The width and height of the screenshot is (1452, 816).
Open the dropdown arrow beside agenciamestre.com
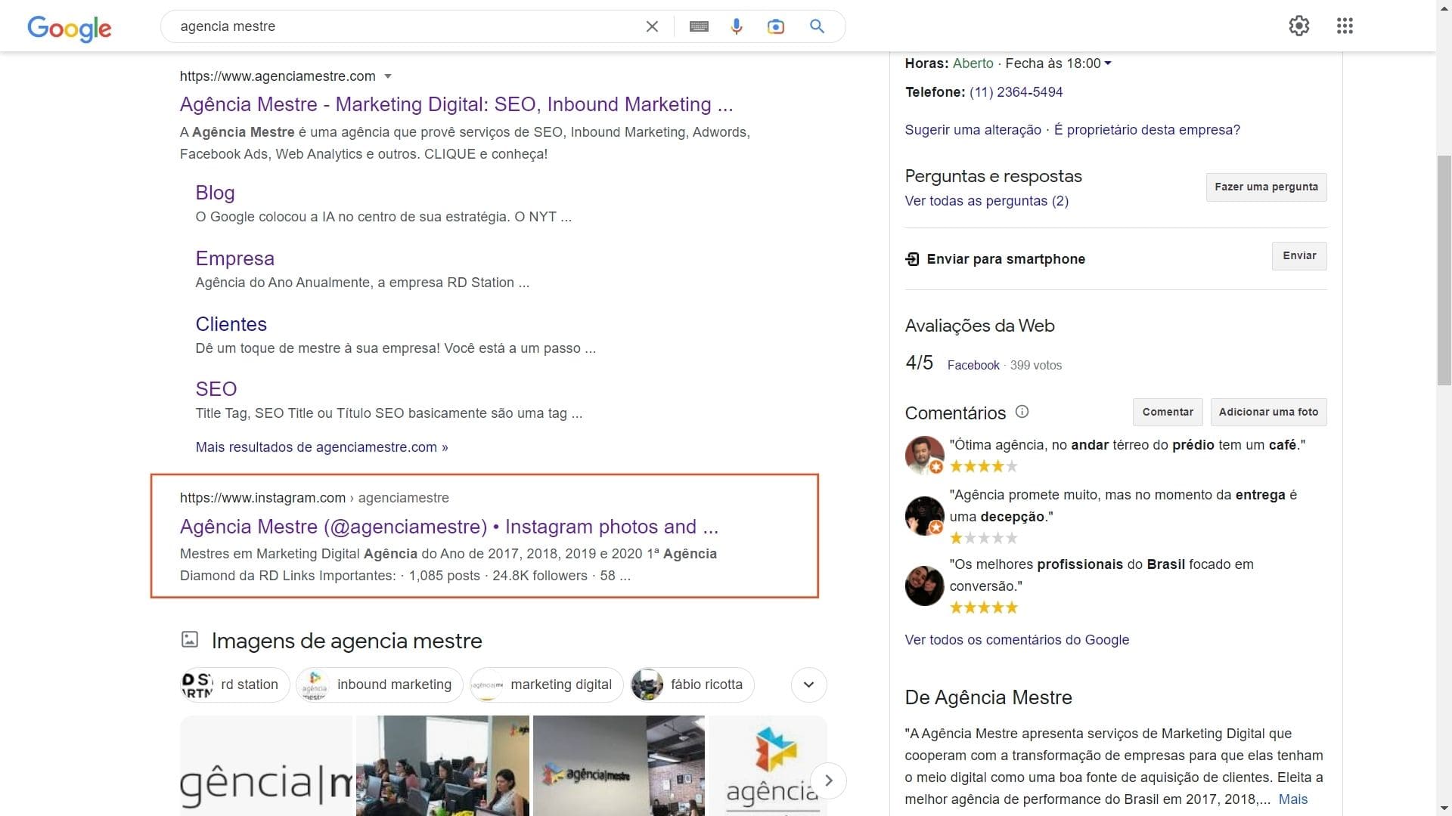click(388, 76)
